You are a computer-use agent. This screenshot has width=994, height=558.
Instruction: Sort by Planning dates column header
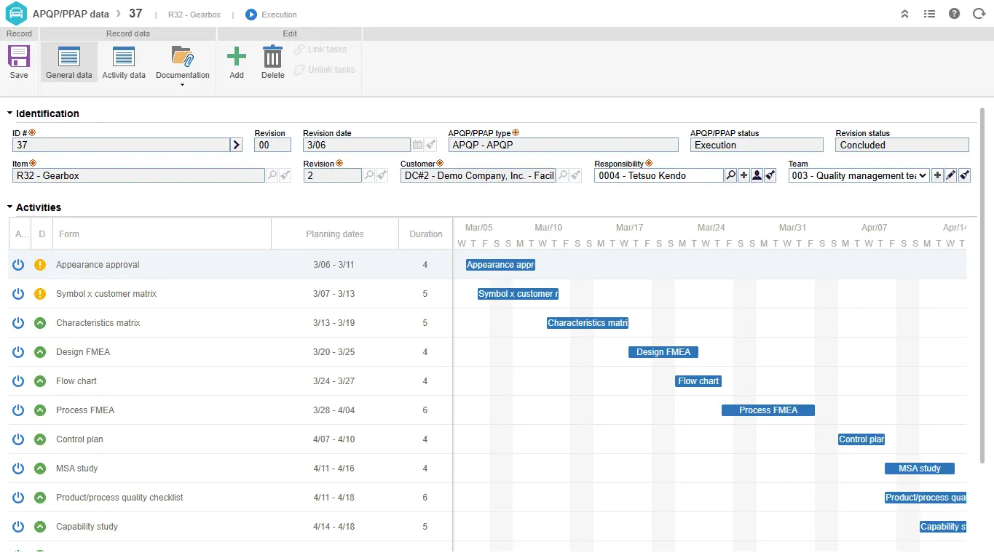point(335,234)
